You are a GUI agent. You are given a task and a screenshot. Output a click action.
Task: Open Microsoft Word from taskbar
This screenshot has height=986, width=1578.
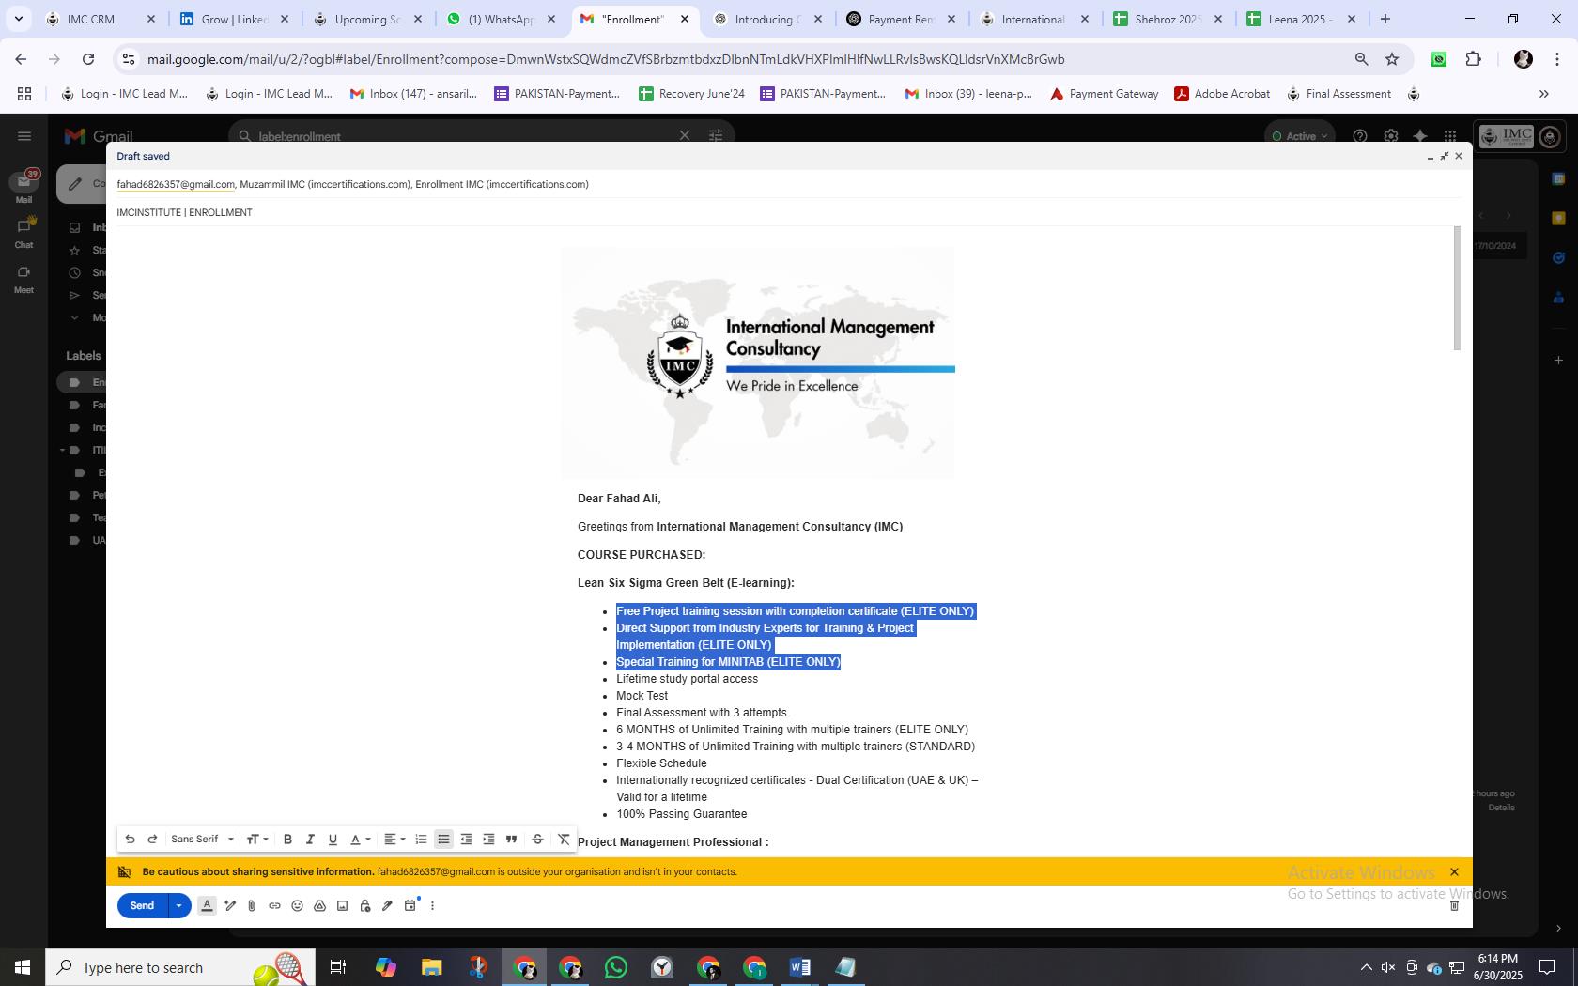click(800, 967)
